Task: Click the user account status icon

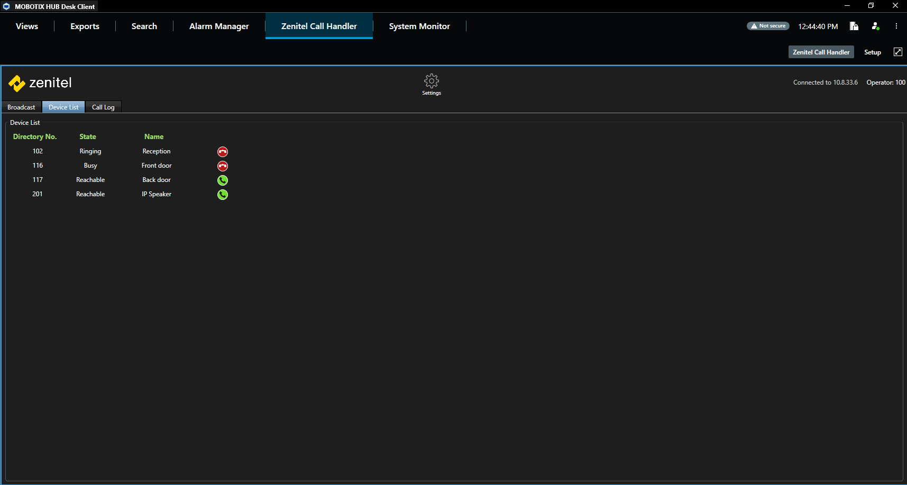Action: (x=875, y=26)
